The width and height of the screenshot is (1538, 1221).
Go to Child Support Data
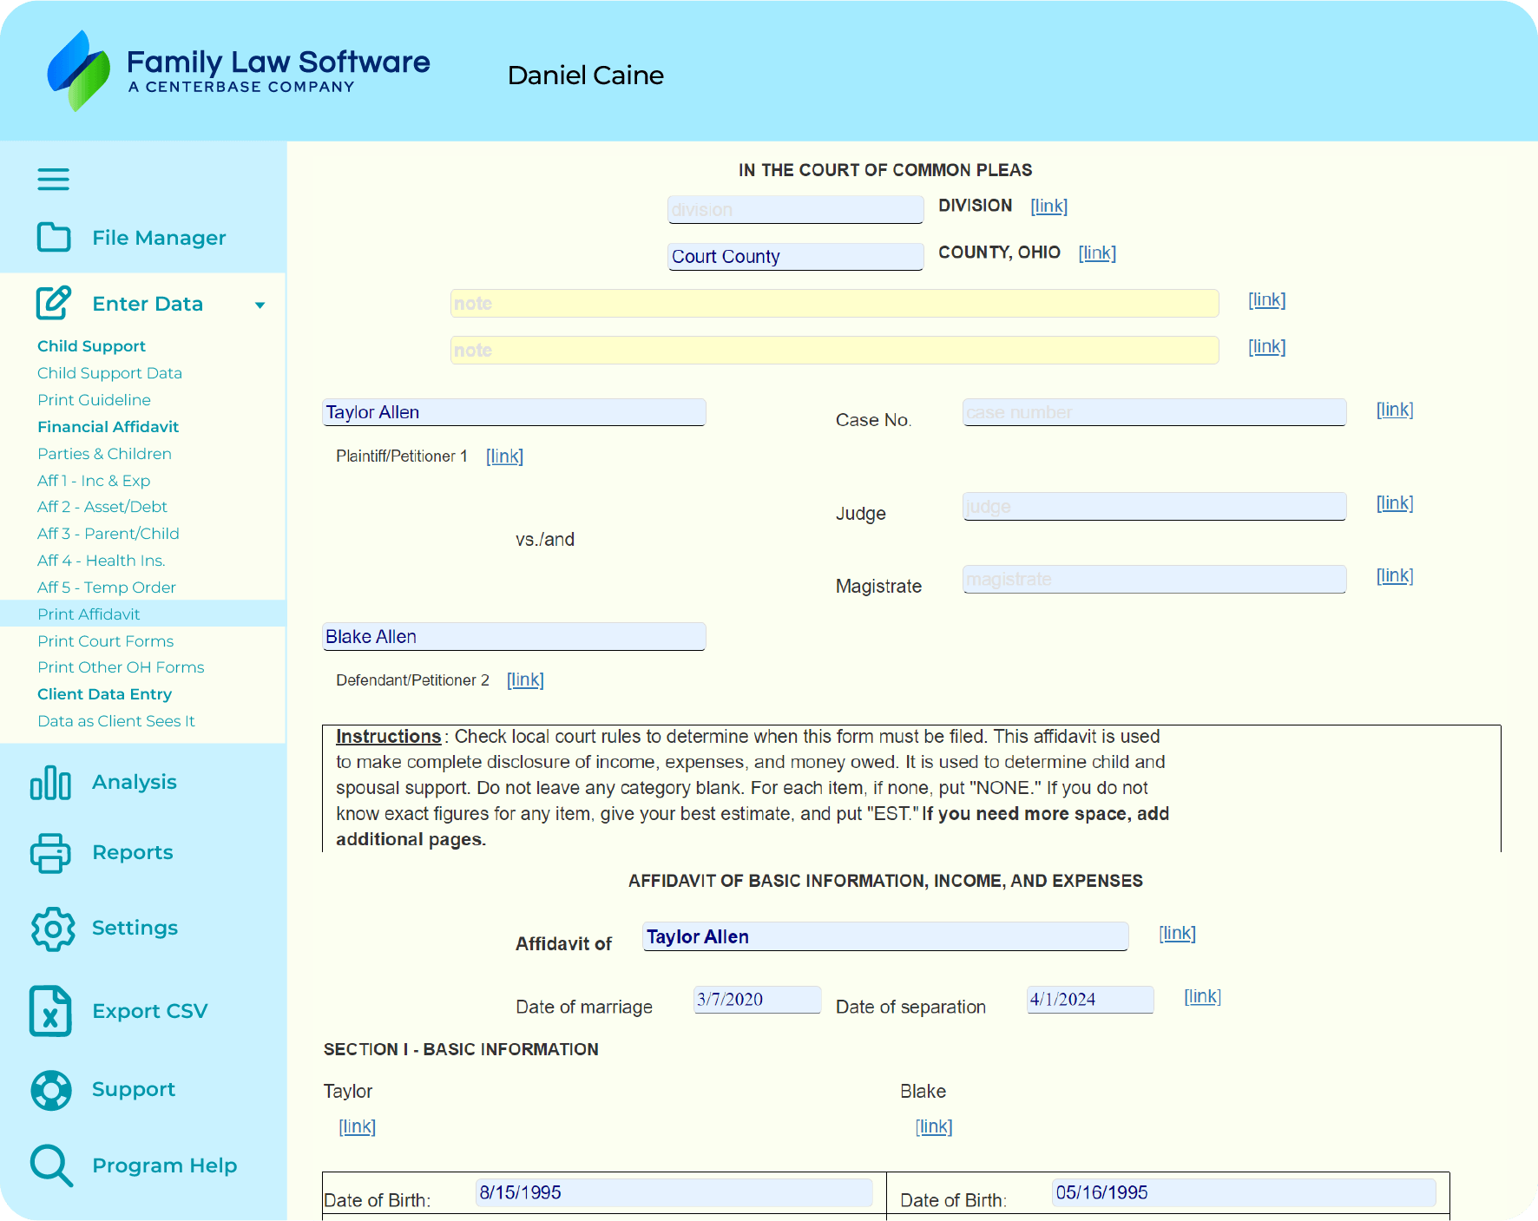109,372
